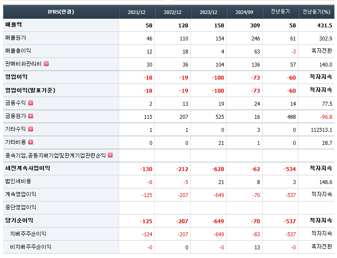Expand the 기타비용 row plus icon
This screenshot has height=258, width=337.
31,142
